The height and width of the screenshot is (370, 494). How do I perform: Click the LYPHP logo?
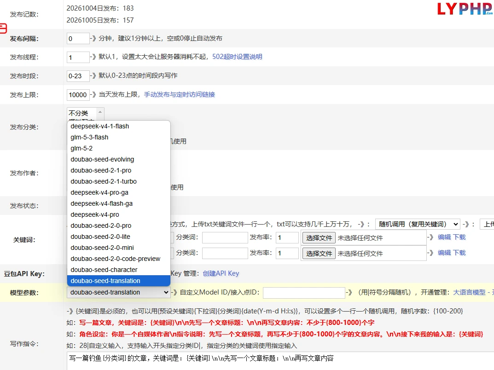(x=465, y=9)
